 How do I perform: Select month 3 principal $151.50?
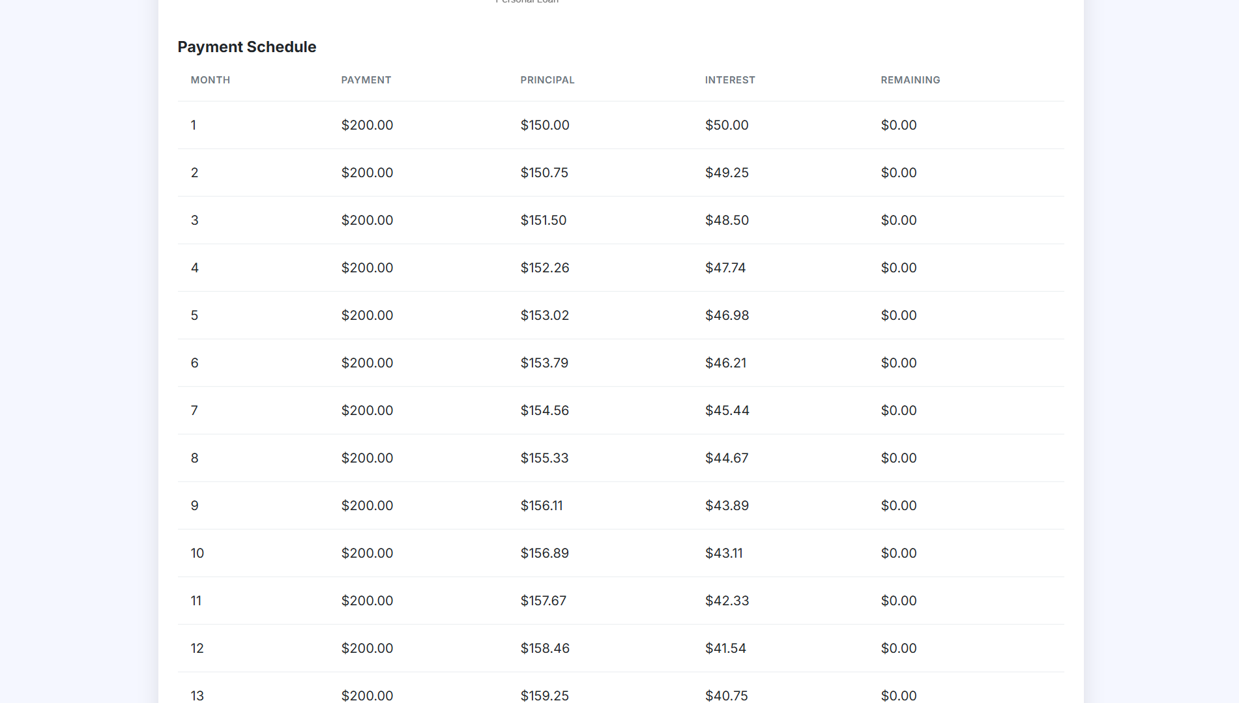tap(543, 220)
